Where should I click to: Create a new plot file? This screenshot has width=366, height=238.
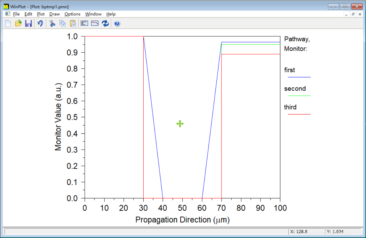[x=8, y=23]
